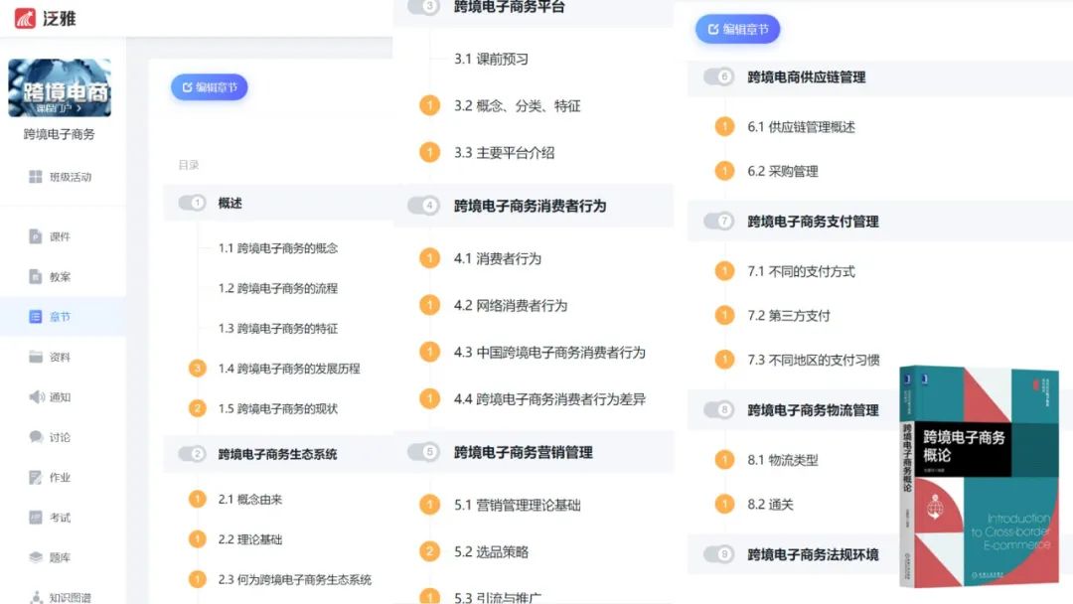Toggle the switch for 跨境电子商务消费者行为
Screen dimensions: 1073x604
pyautogui.click(x=423, y=206)
